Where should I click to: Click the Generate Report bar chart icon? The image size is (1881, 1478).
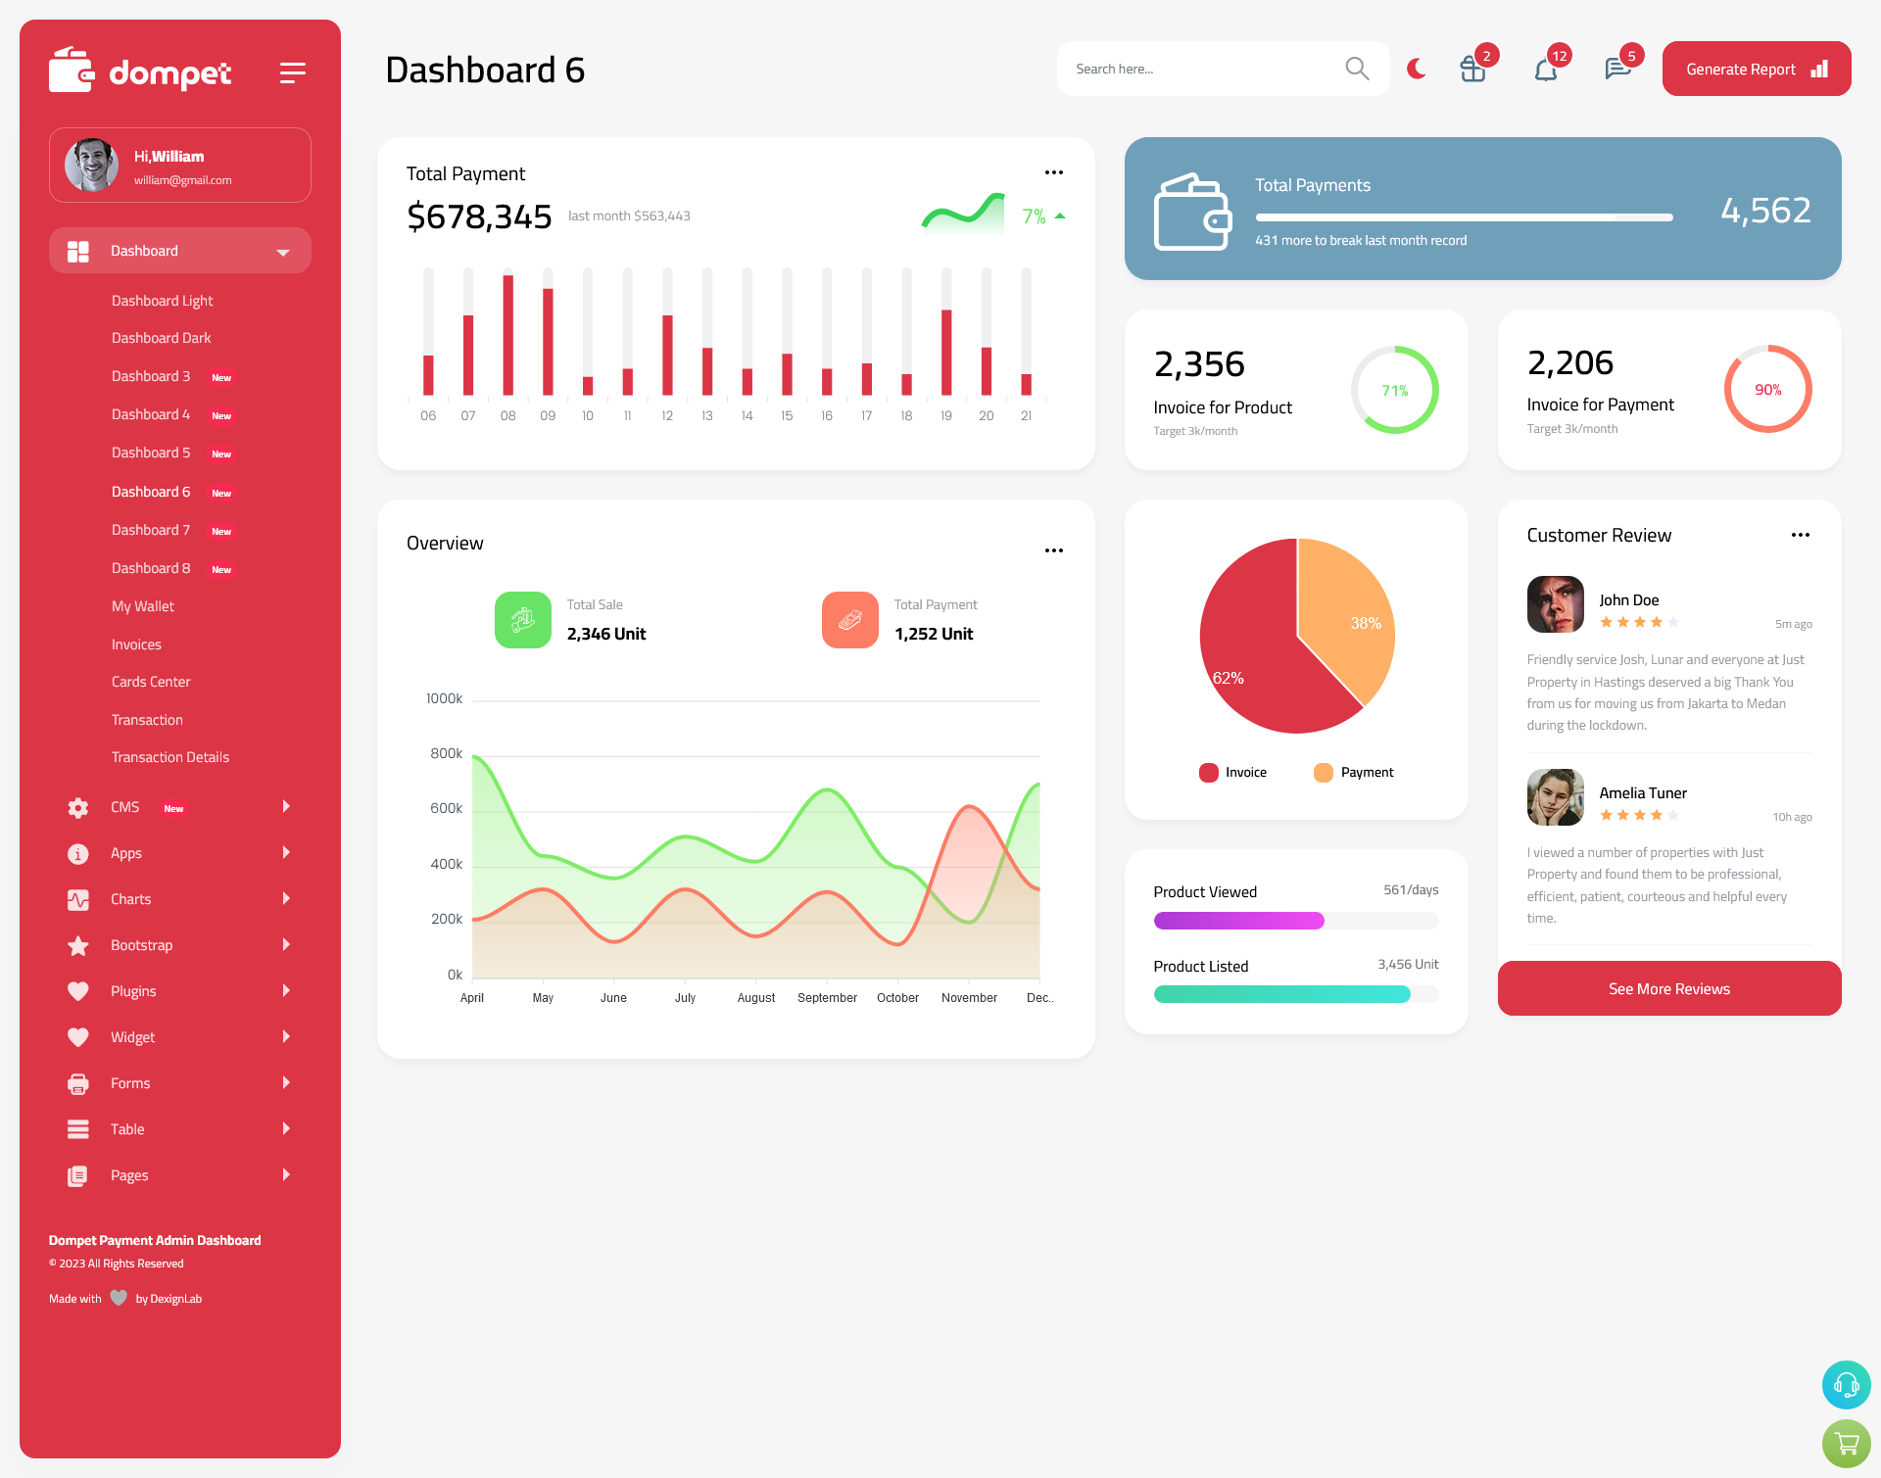pyautogui.click(x=1820, y=69)
